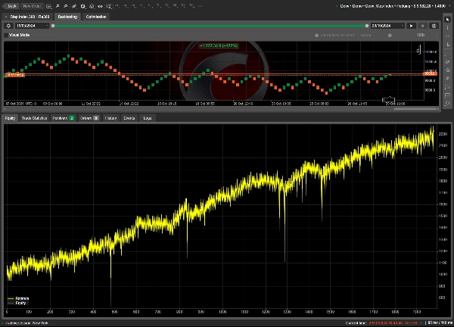This screenshot has width=454, height=327.
Task: Show more timeframes via ellipsis
Action: [200, 6]
